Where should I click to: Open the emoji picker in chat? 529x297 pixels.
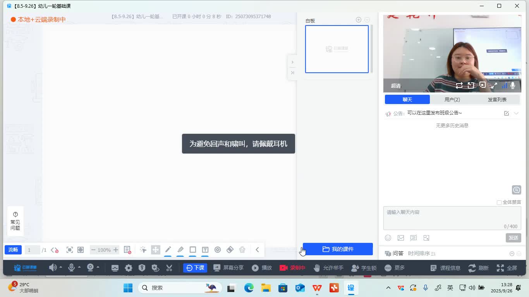coord(388,238)
